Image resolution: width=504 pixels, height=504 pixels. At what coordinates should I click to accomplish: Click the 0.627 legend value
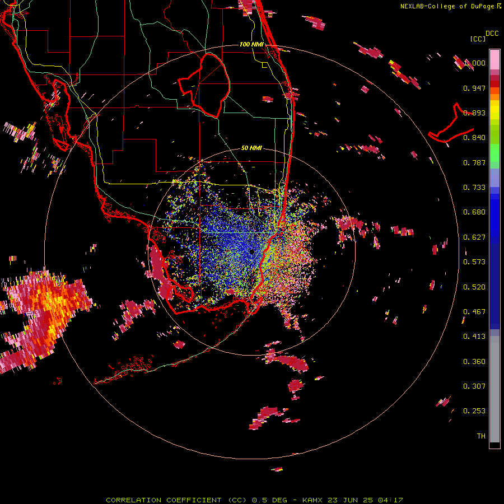tap(474, 237)
